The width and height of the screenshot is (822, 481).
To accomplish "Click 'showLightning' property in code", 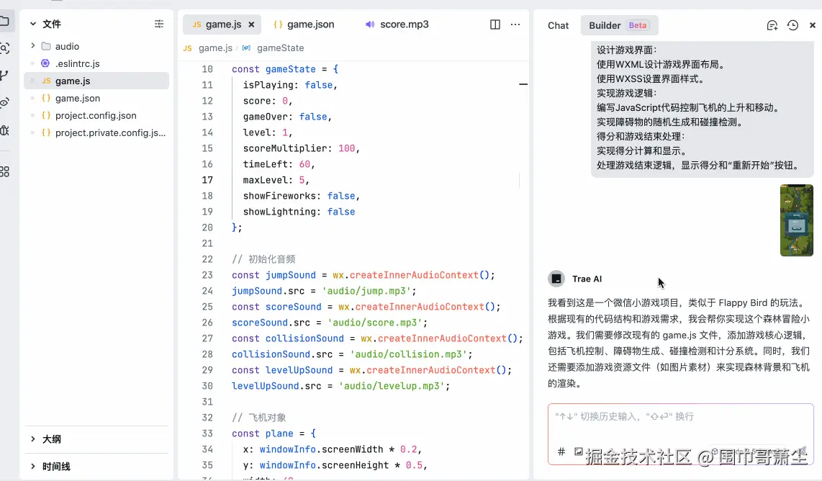I will tap(279, 212).
